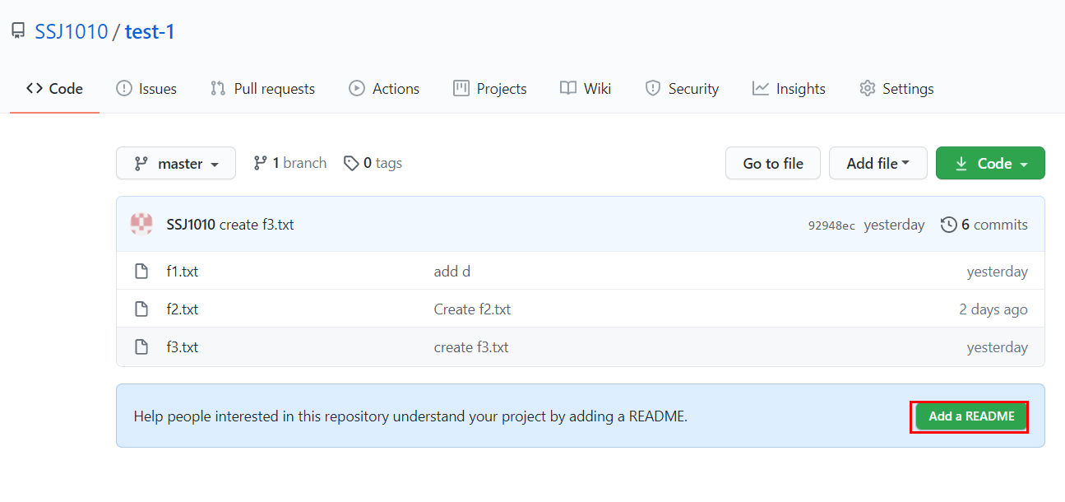Image resolution: width=1065 pixels, height=502 pixels.
Task: Open the f3.txt file
Action: [x=182, y=347]
